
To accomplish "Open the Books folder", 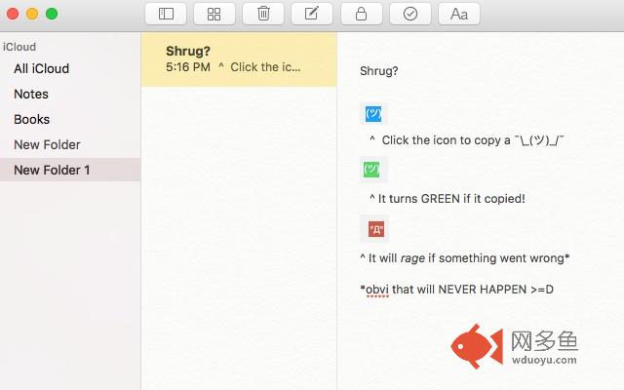I will 32,119.
